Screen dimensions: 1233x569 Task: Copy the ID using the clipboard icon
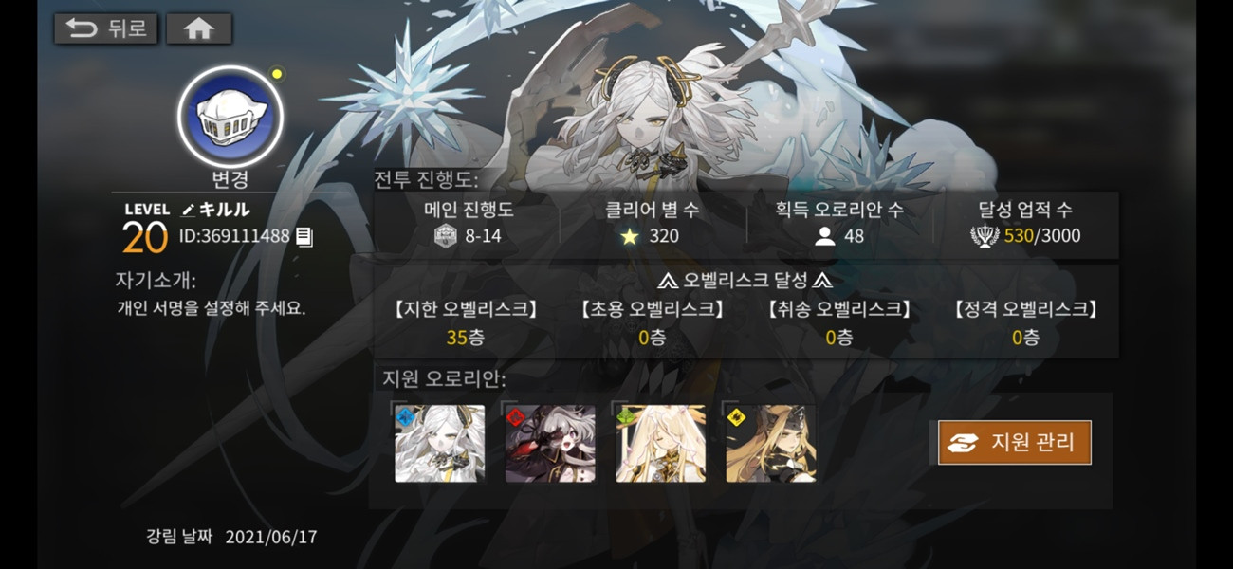click(x=304, y=236)
